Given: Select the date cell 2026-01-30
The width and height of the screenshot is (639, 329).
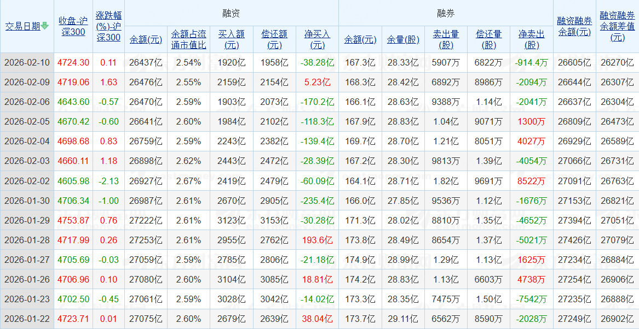Looking at the screenshot, I should point(27,201).
